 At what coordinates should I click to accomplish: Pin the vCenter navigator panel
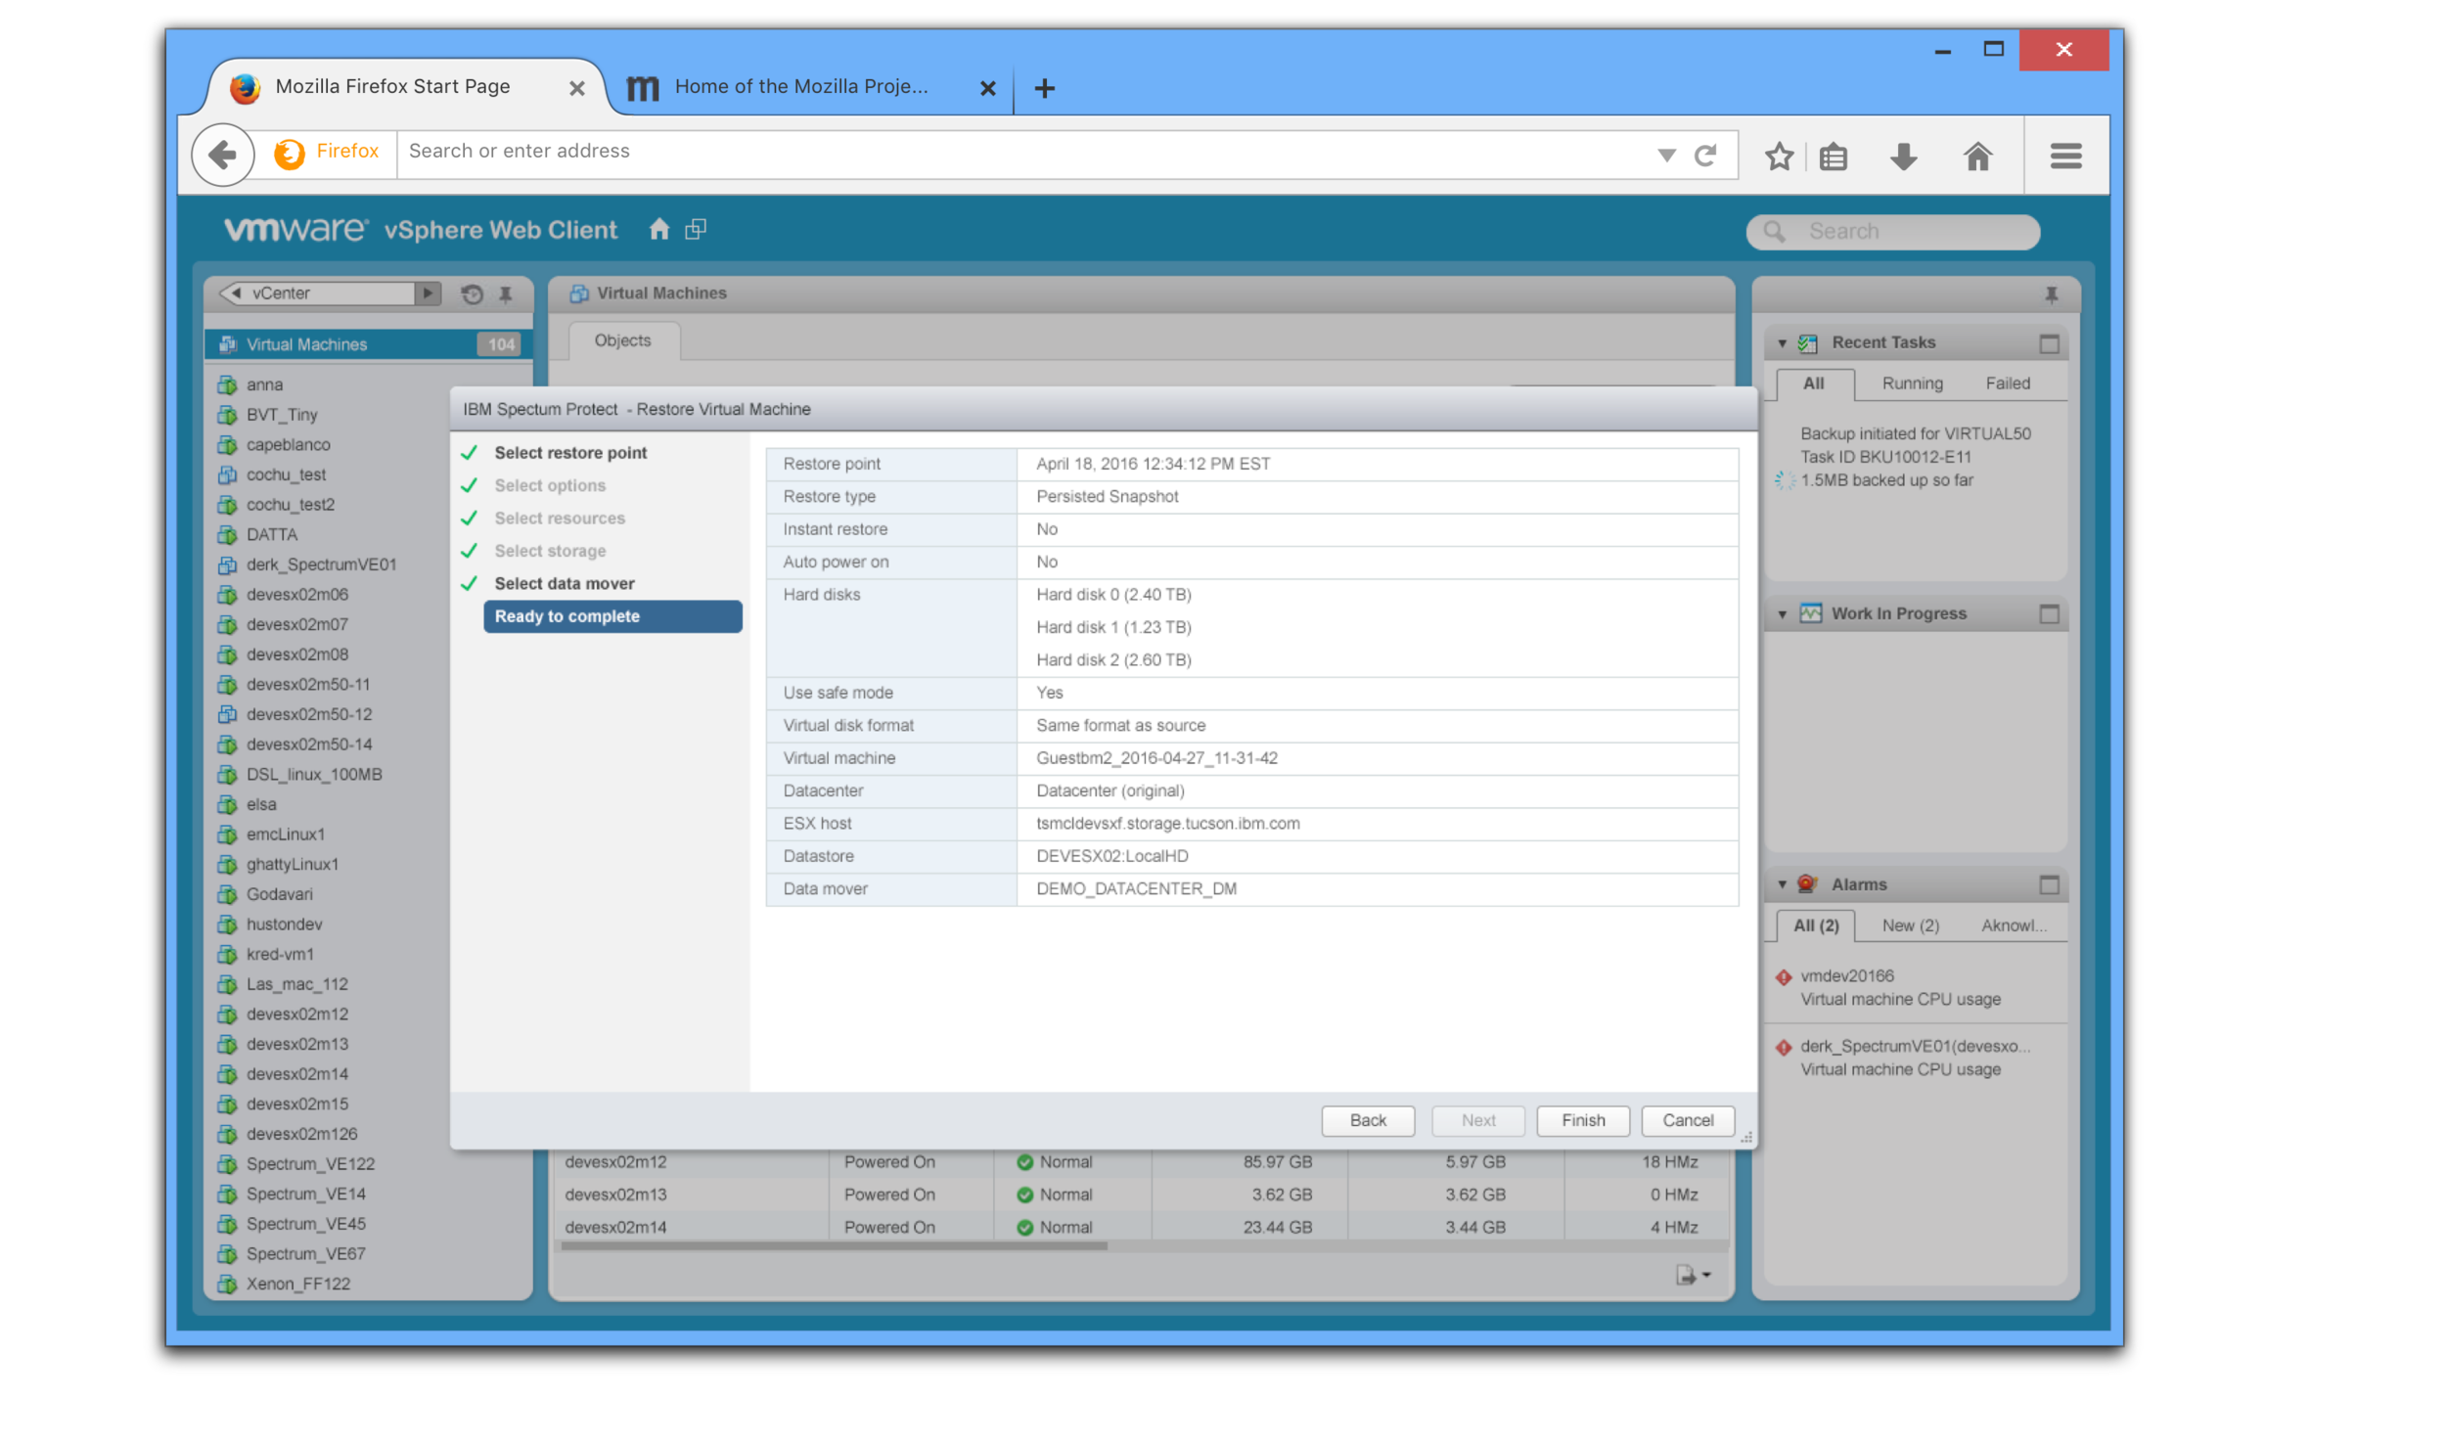click(x=506, y=293)
